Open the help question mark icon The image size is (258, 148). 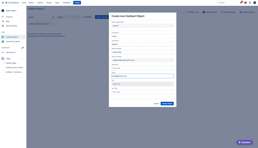(245, 3)
